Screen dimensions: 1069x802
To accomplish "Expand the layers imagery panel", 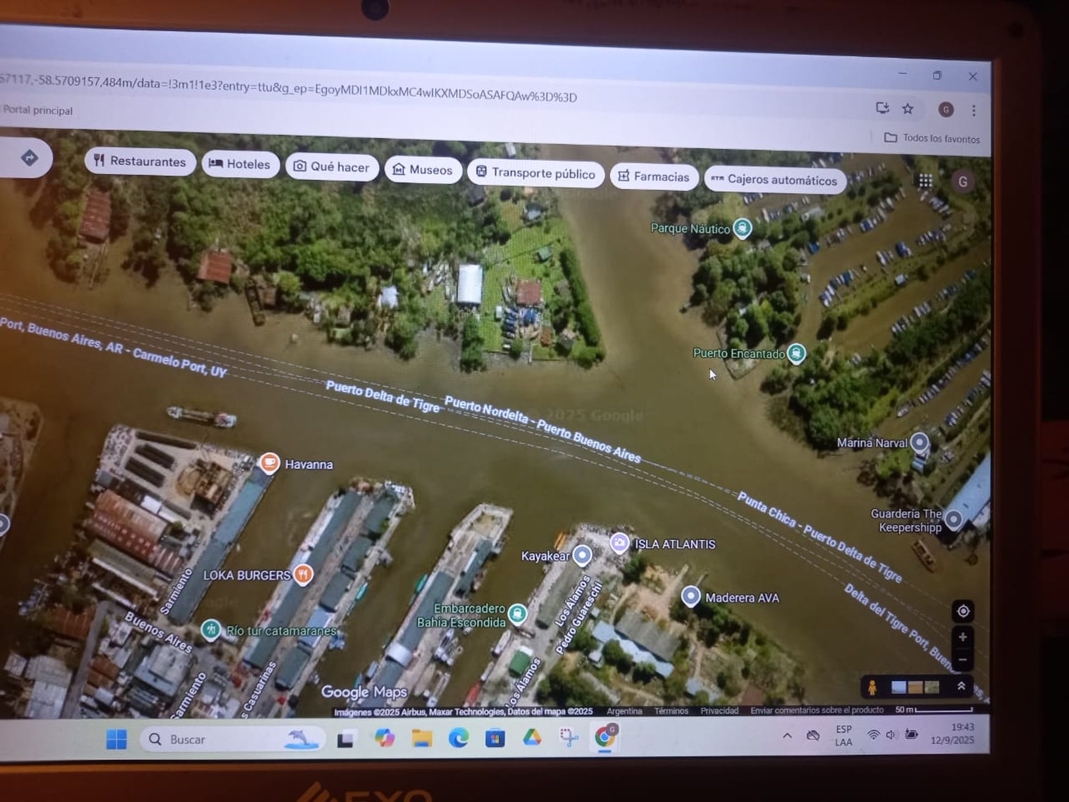I will 961,687.
